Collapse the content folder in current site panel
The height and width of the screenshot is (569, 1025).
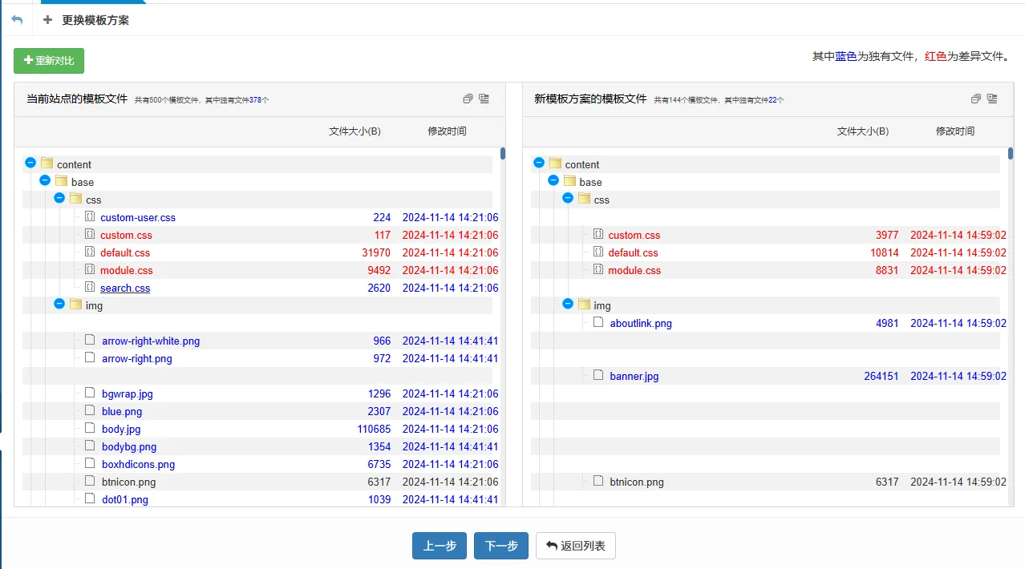click(30, 162)
